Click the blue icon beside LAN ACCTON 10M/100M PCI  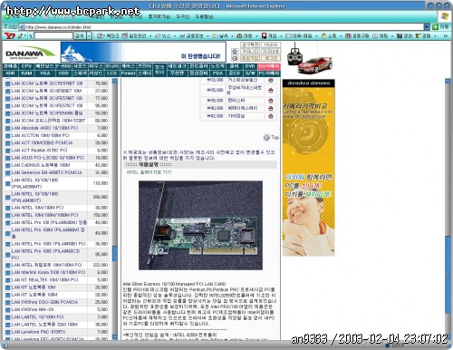[x=8, y=136]
